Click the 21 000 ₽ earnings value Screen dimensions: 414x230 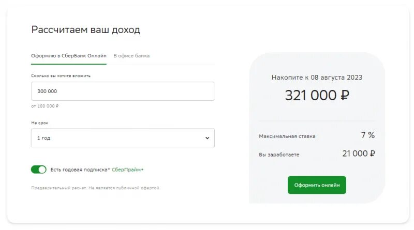click(358, 154)
